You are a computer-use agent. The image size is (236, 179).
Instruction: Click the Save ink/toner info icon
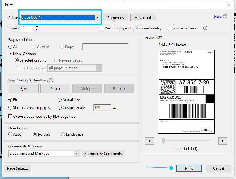click(205, 28)
